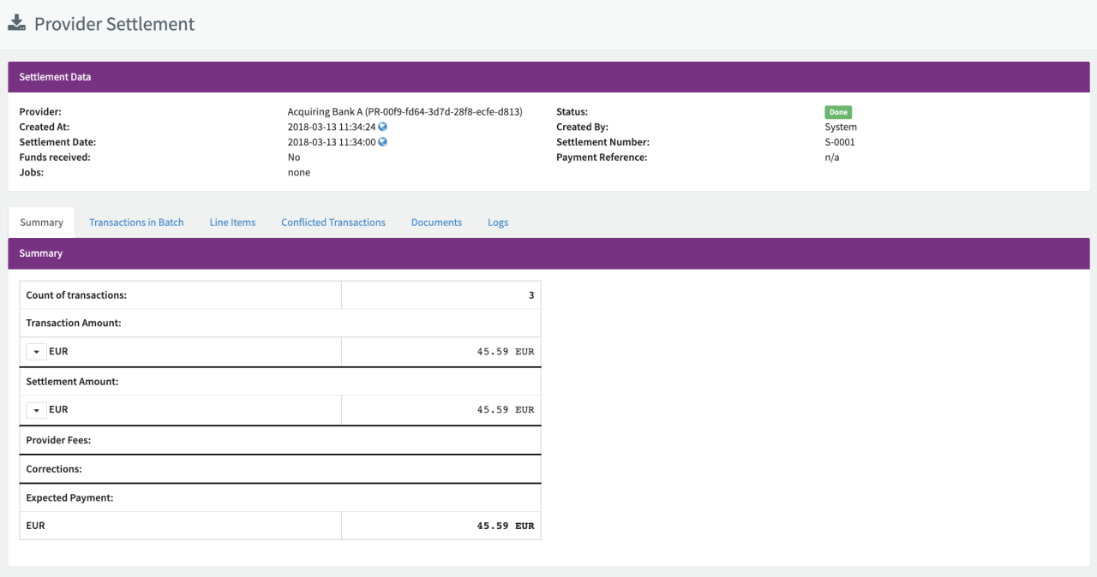Click the settlement number S-0001
The height and width of the screenshot is (577, 1097).
click(x=840, y=142)
